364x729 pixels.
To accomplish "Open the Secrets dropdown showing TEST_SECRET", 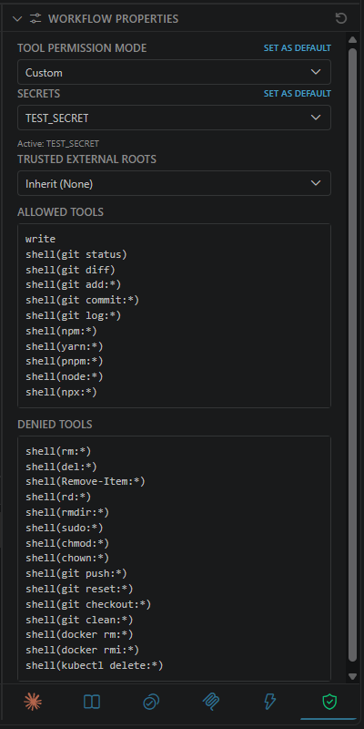I will click(174, 118).
